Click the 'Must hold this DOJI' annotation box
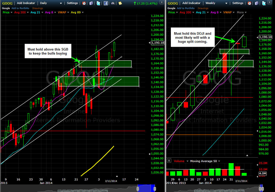This screenshot has height=192, width=275. point(193,37)
